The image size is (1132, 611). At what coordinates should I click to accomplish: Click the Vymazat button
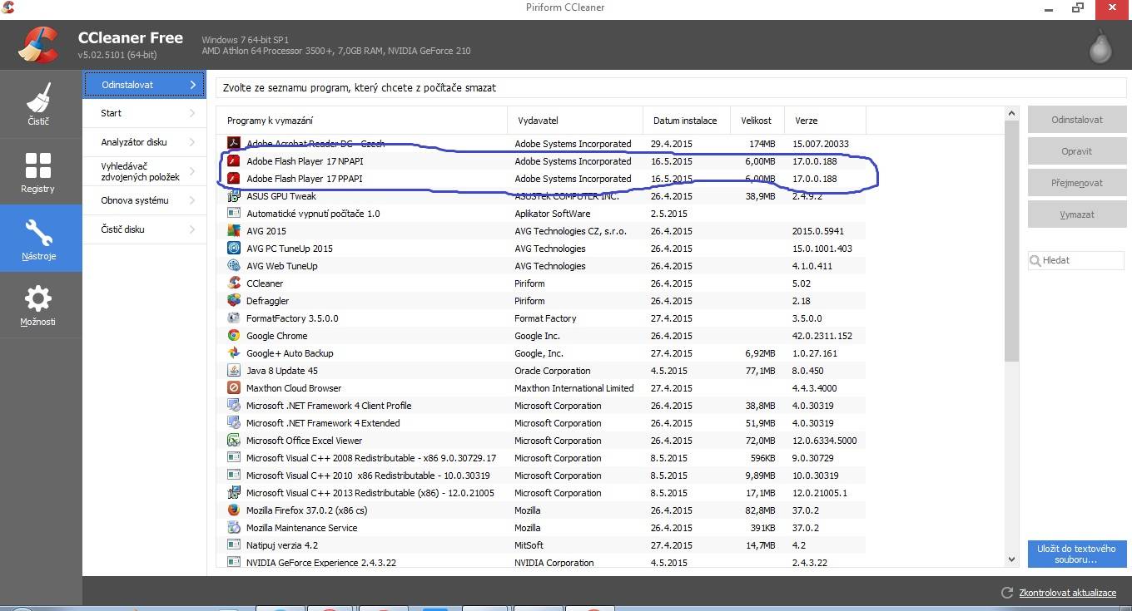pyautogui.click(x=1077, y=214)
